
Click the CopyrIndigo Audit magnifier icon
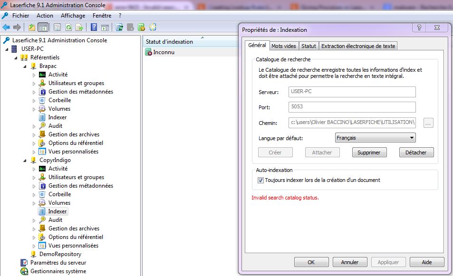pyautogui.click(x=42, y=220)
